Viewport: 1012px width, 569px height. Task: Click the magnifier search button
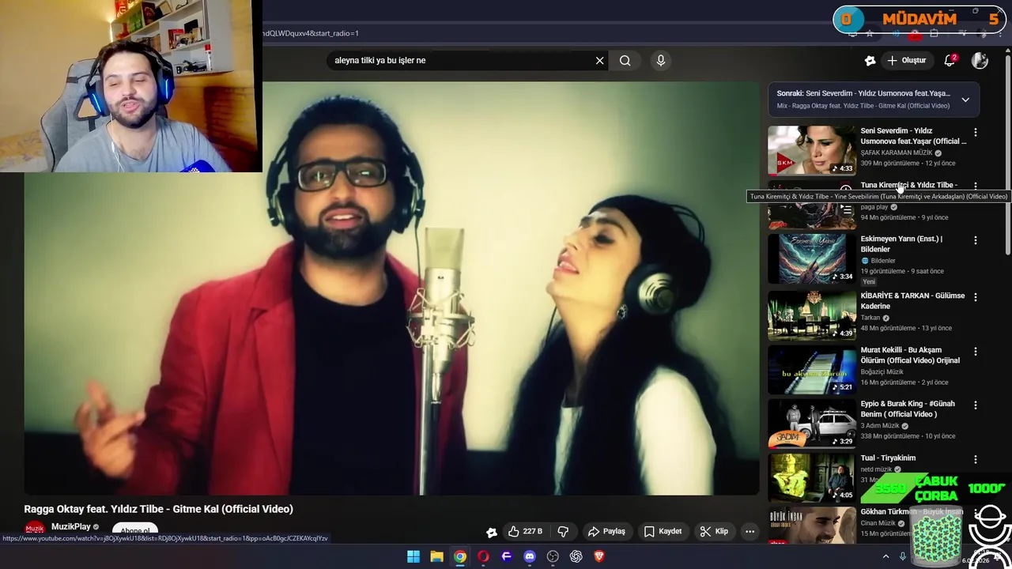pos(625,60)
